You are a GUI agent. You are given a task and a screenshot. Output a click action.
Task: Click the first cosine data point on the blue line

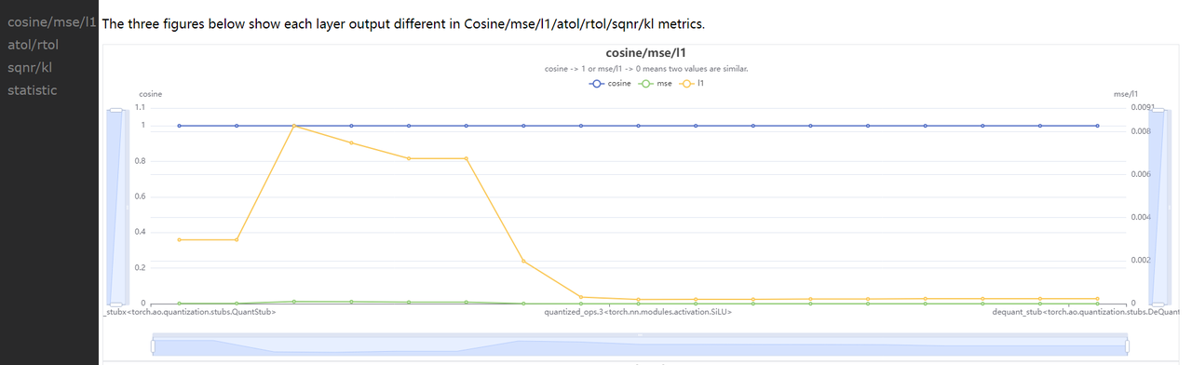pyautogui.click(x=180, y=126)
